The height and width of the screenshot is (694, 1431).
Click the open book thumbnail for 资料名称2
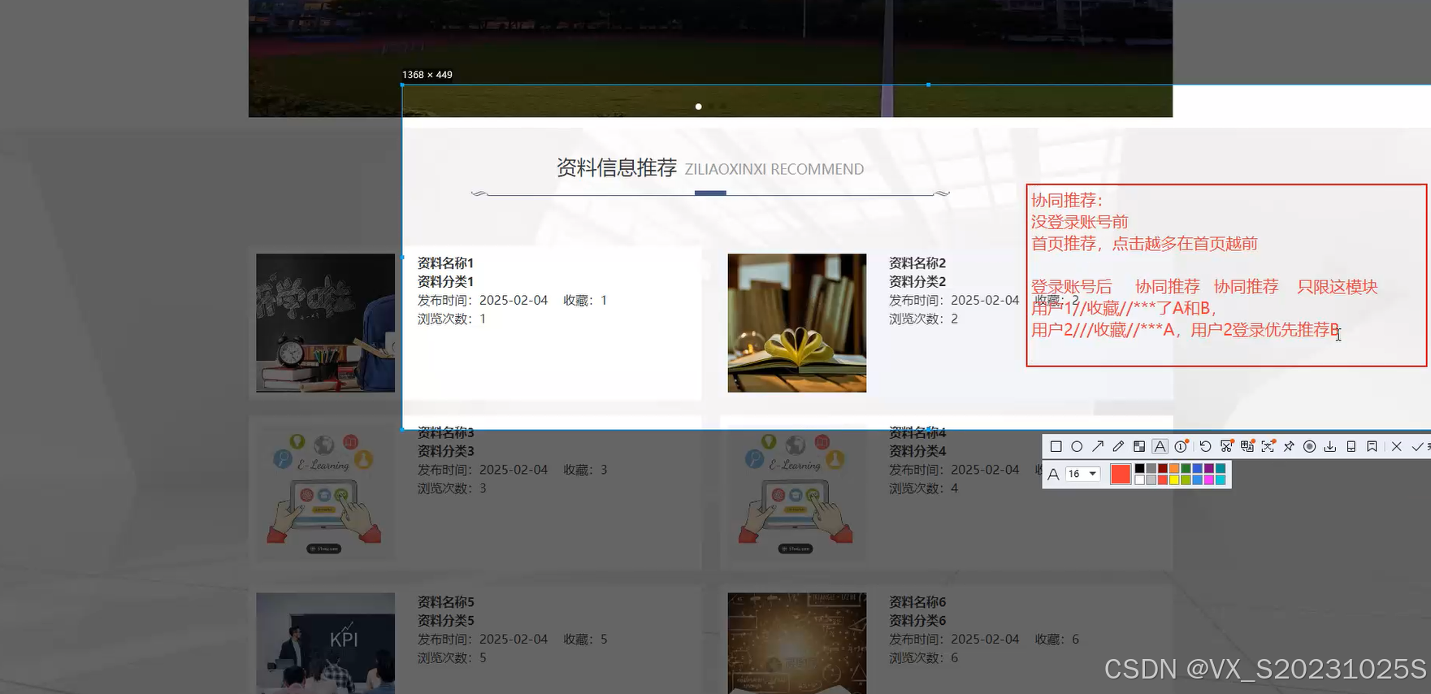[x=797, y=323]
